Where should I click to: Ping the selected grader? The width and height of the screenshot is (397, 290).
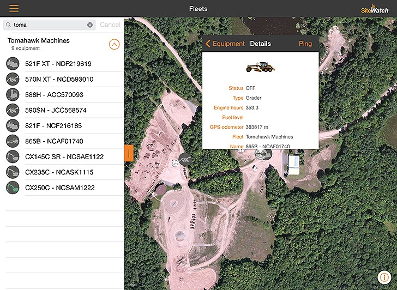coord(305,44)
